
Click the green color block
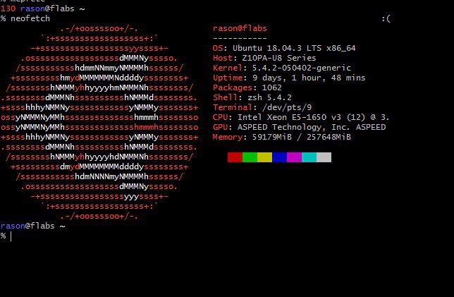pos(250,157)
